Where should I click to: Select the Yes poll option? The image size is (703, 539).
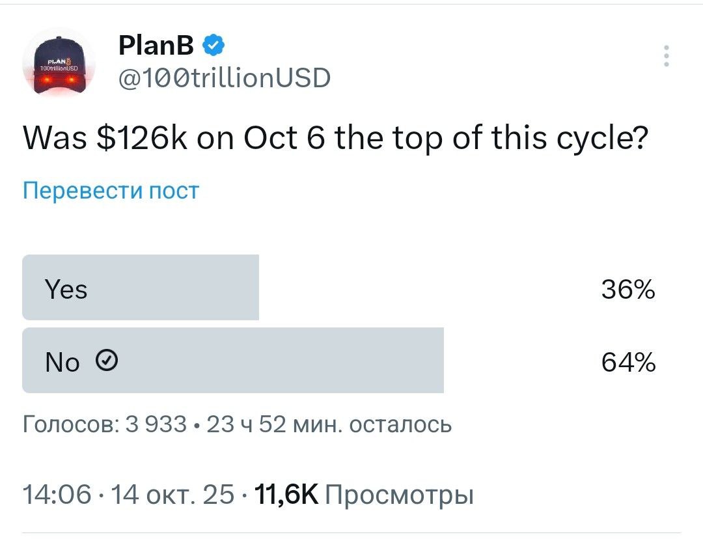[x=141, y=288]
